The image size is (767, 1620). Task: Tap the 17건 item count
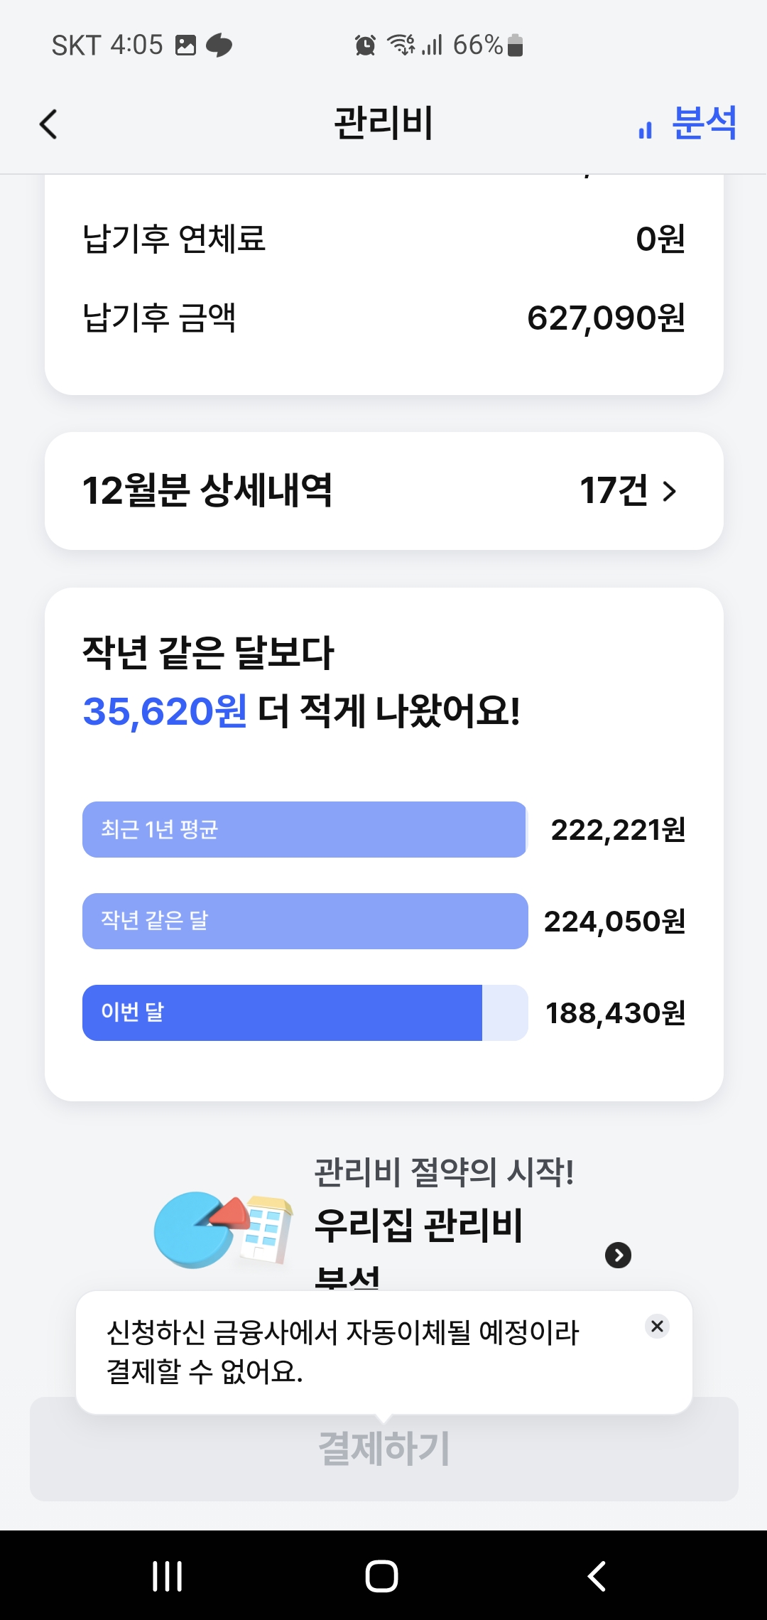click(x=614, y=491)
